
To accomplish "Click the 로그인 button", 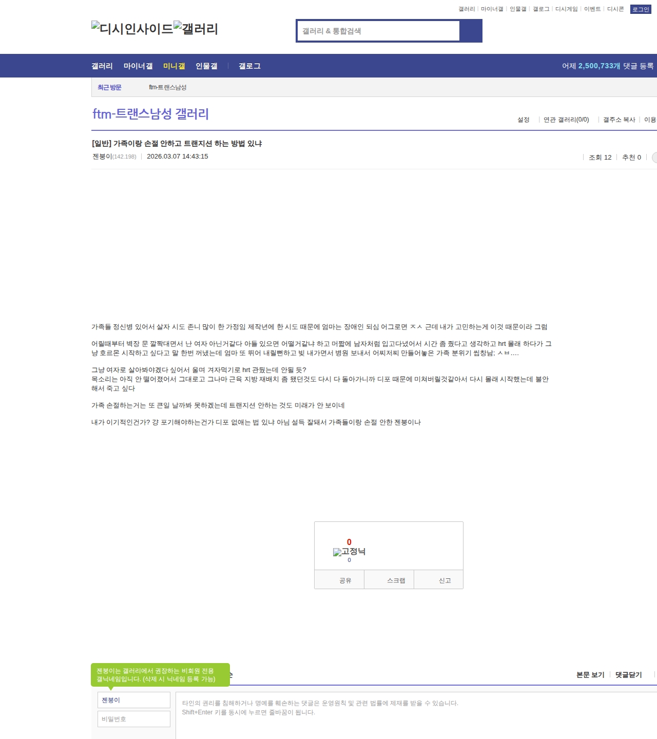I will pos(641,9).
